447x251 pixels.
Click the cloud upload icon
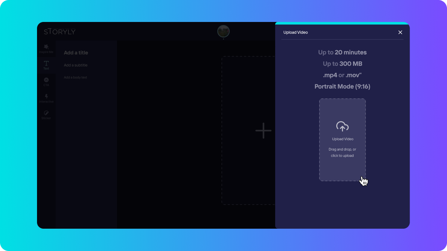[343, 126]
